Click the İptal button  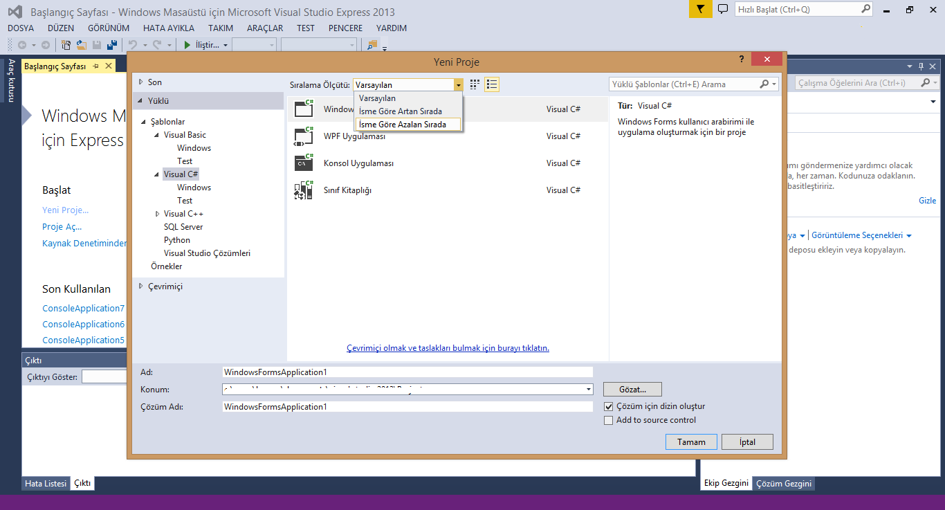click(747, 442)
